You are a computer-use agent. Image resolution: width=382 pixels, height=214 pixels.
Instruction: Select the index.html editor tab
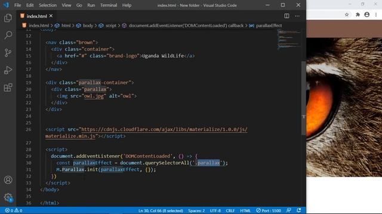(x=37, y=16)
